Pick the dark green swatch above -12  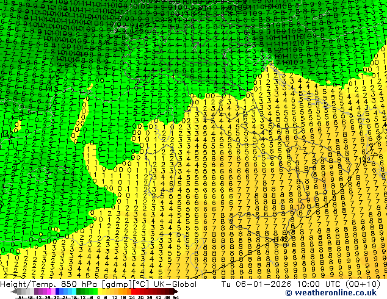coord(78,291)
